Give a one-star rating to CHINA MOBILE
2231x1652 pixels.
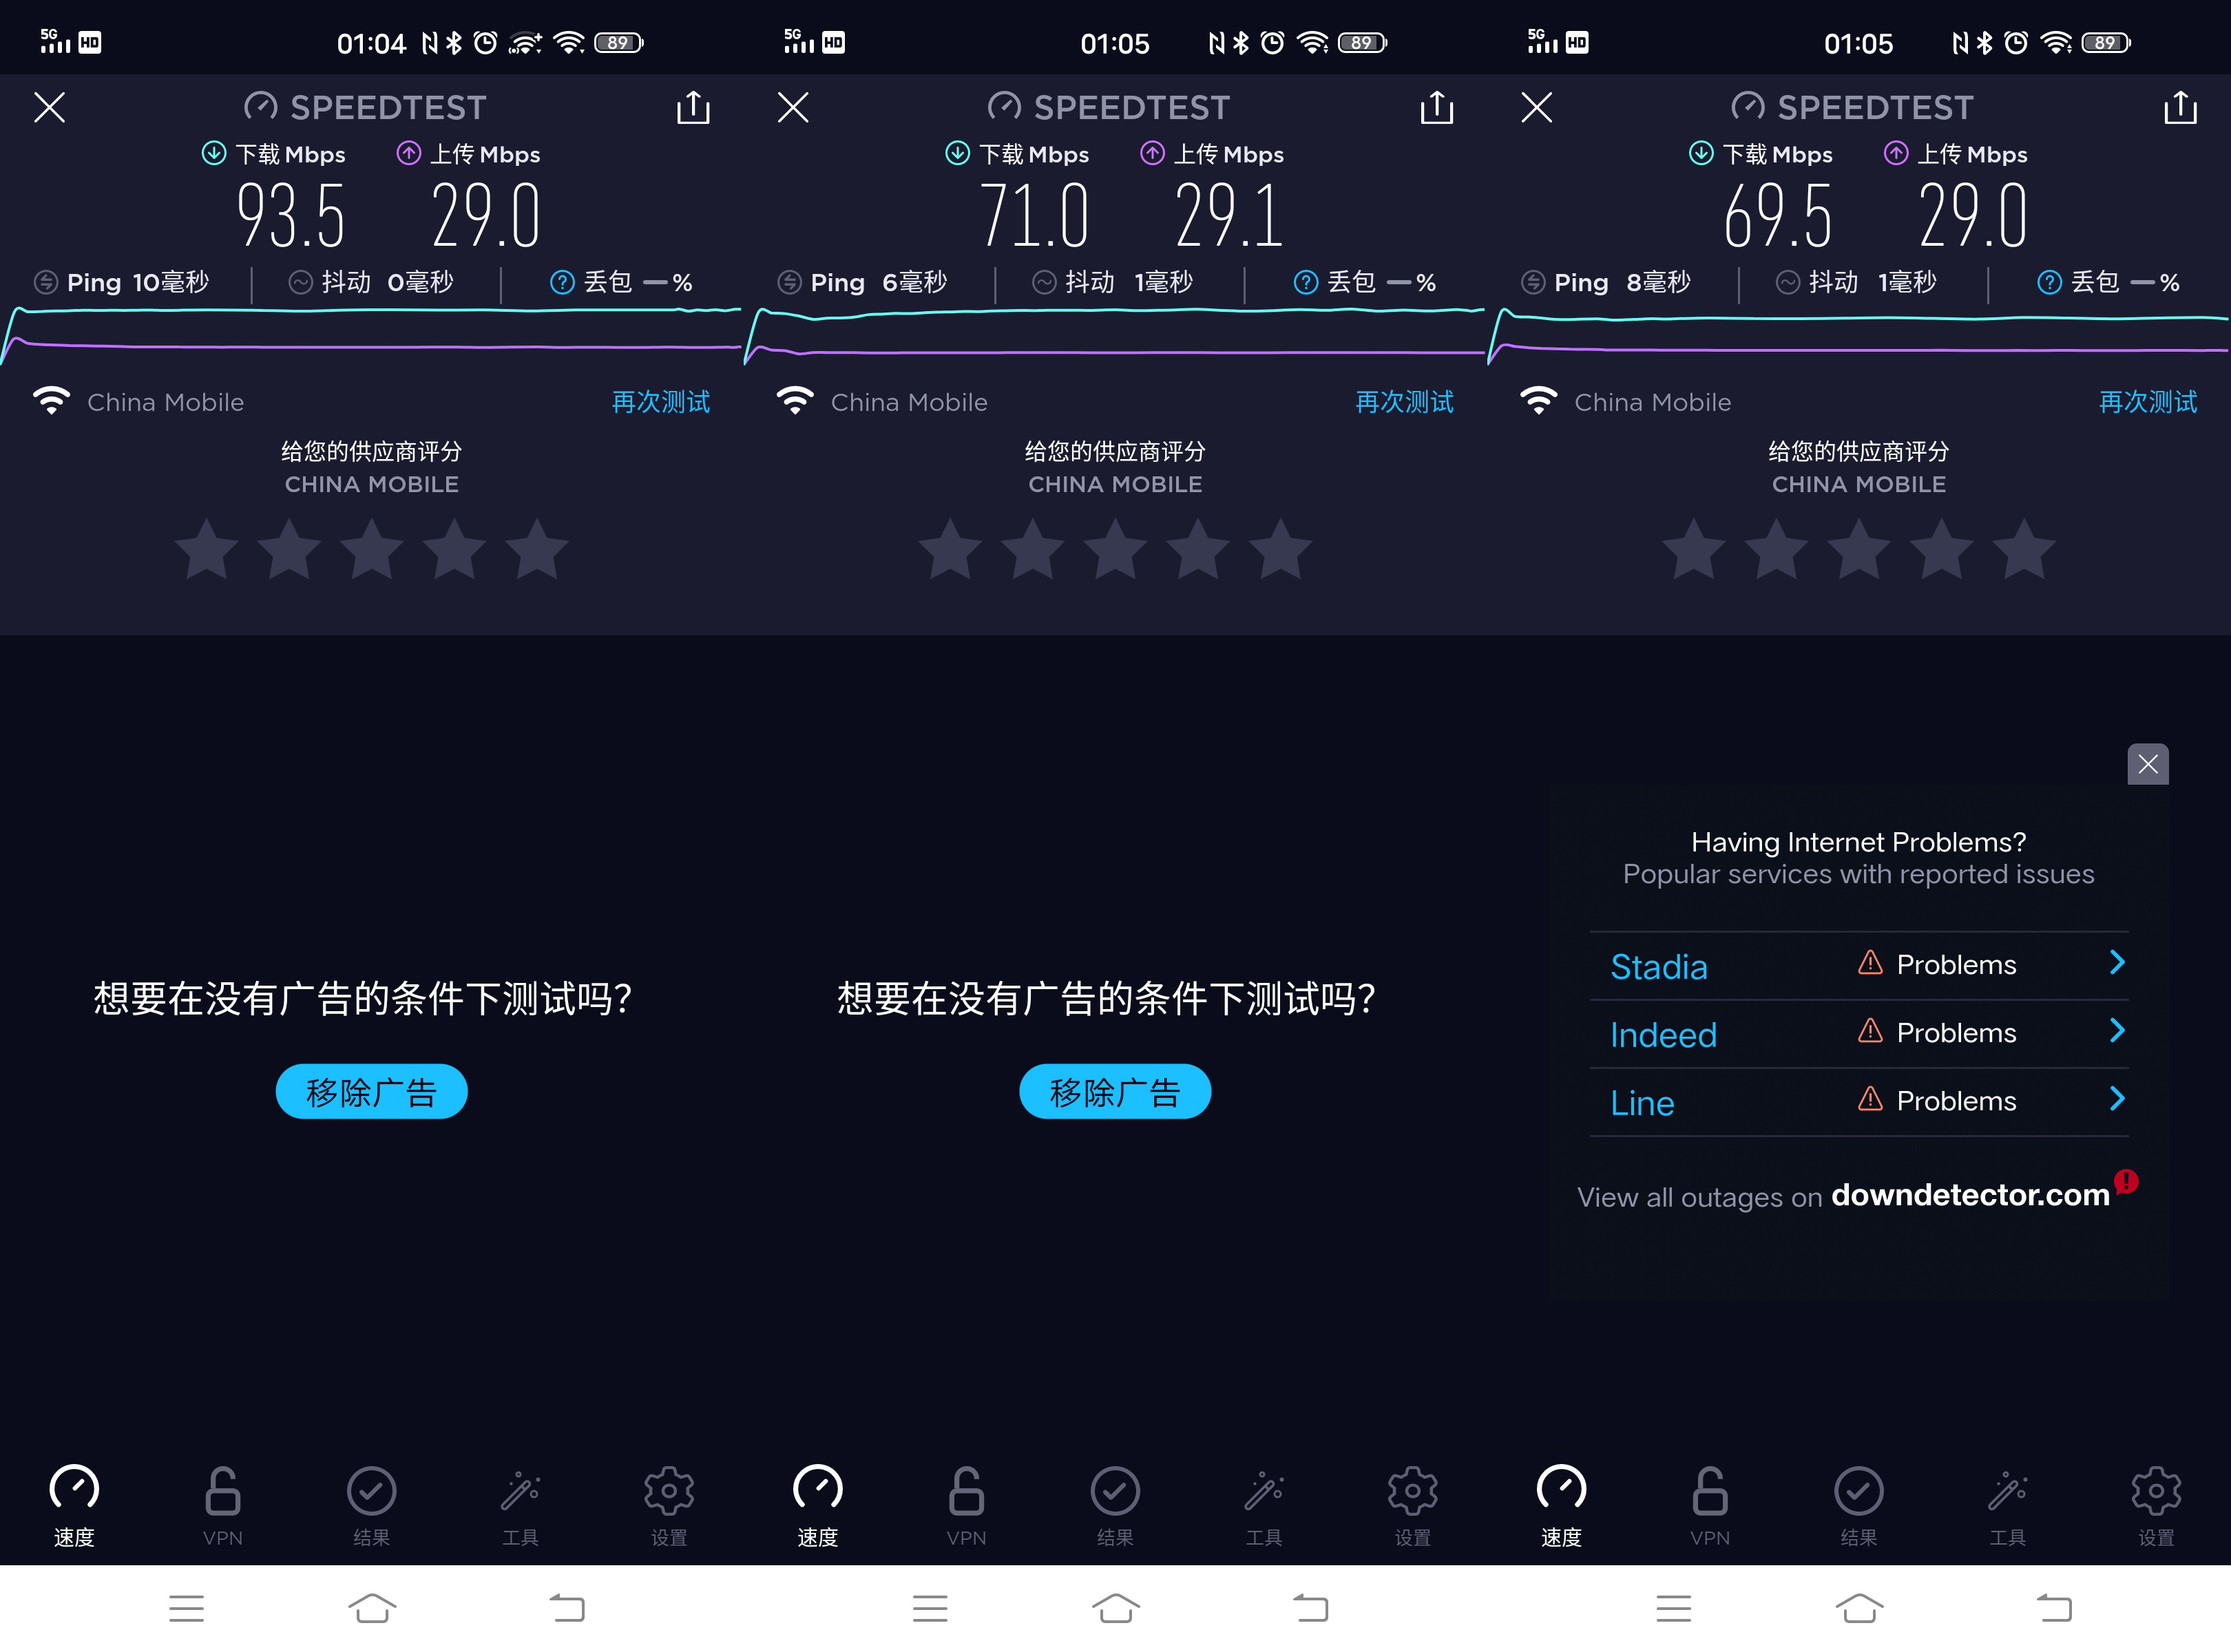pos(206,549)
